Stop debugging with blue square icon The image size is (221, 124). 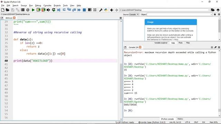tap(84, 10)
